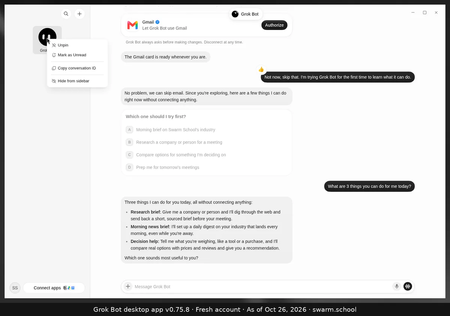Click 'The Gmail card is ready' message
This screenshot has height=316, width=450.
[x=165, y=57]
